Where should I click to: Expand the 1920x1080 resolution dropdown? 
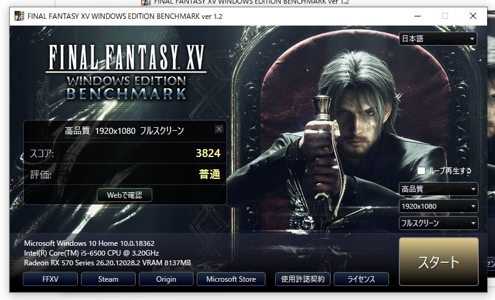tap(438, 206)
